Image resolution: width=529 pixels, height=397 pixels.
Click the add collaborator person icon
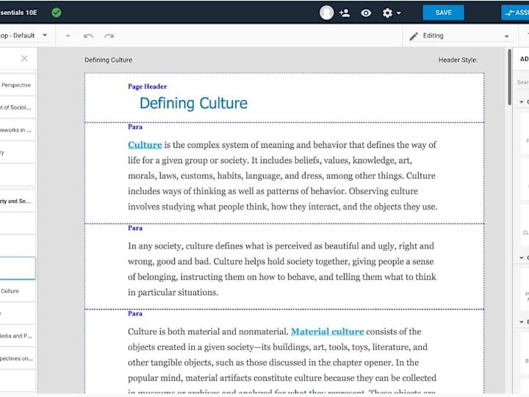tap(345, 12)
